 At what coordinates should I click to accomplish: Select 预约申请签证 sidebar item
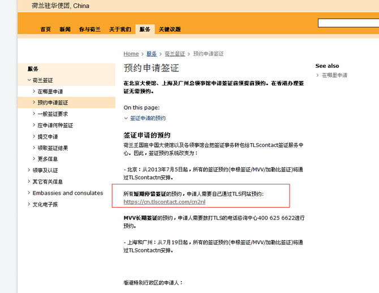53,102
